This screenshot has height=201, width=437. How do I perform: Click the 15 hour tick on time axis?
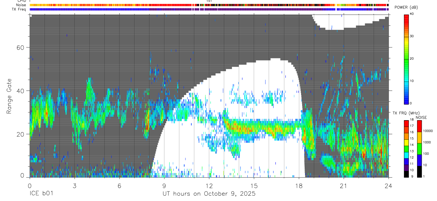(254, 186)
